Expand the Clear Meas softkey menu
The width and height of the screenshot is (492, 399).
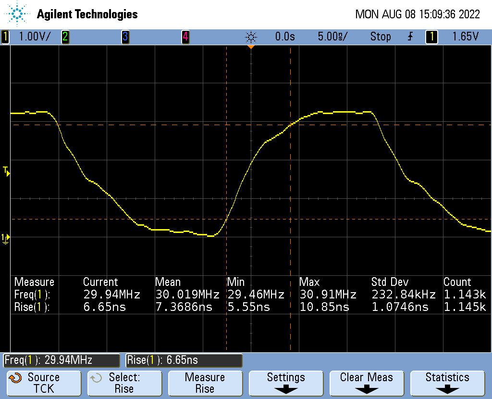point(366,383)
